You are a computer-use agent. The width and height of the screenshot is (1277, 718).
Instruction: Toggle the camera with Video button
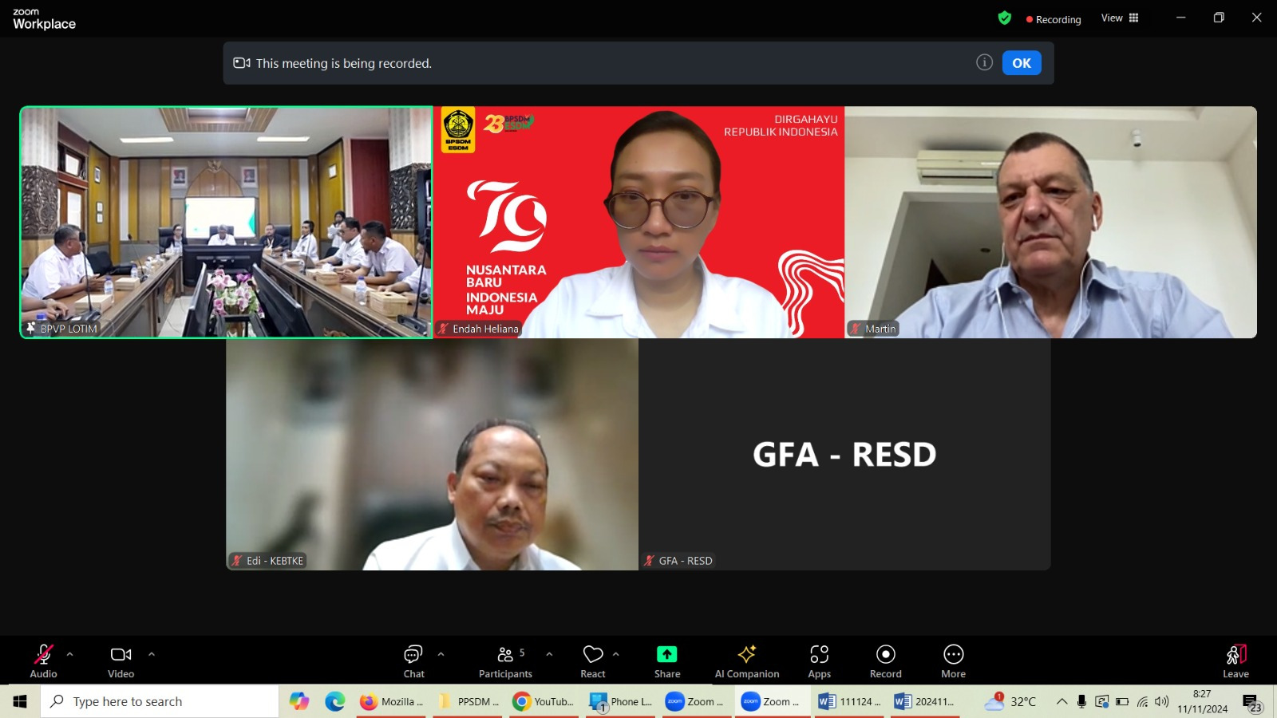click(x=121, y=661)
